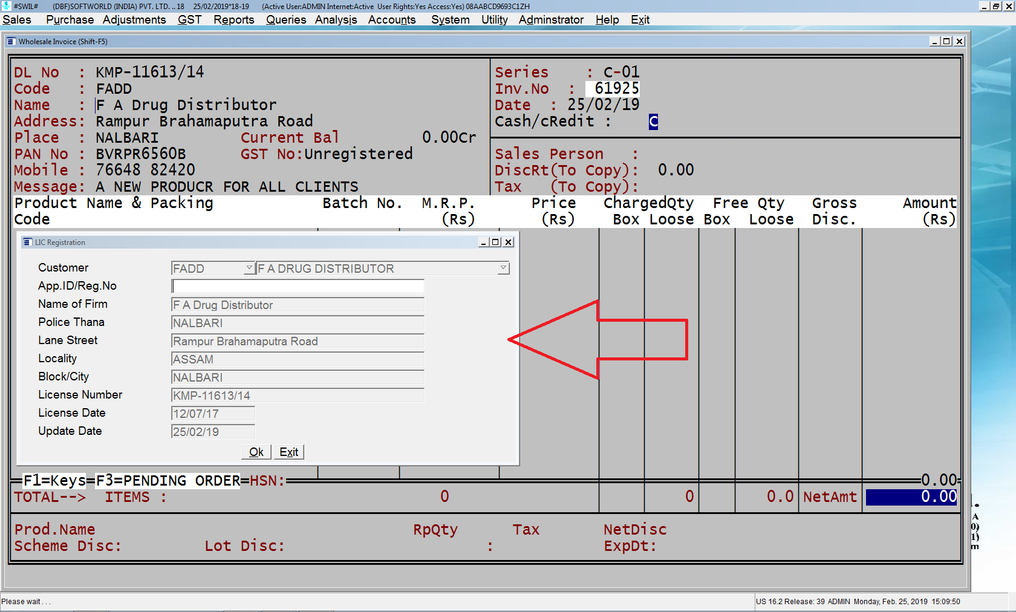Viewport: 1016px width, 612px height.
Task: Click the Series value C-01
Action: pyautogui.click(x=622, y=73)
